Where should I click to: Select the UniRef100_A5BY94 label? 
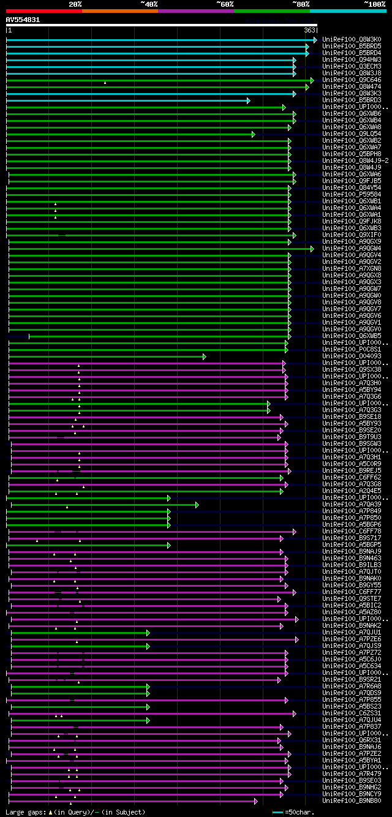click(352, 390)
